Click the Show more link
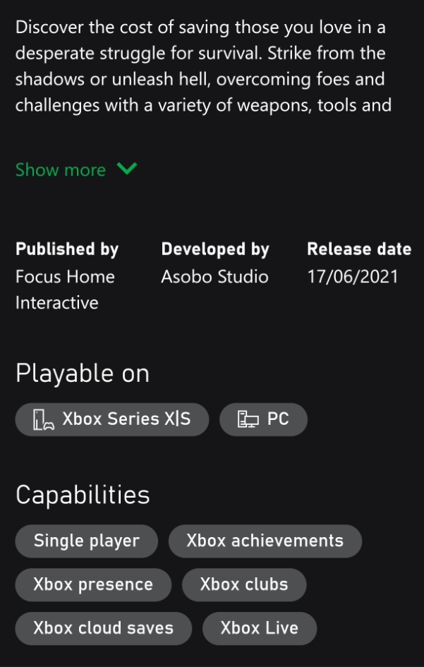424x667 pixels. coord(61,169)
